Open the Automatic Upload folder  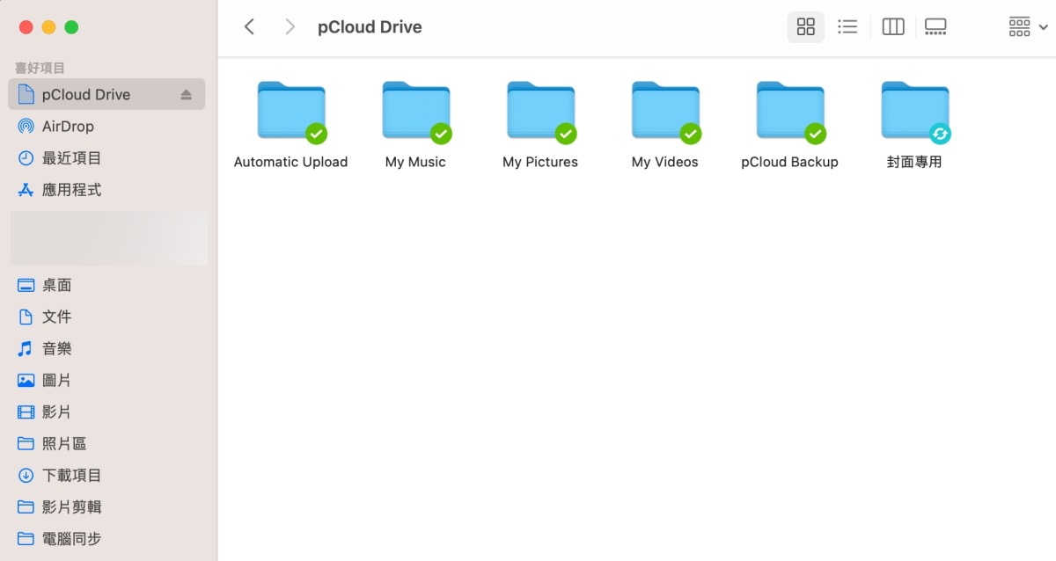coord(290,111)
